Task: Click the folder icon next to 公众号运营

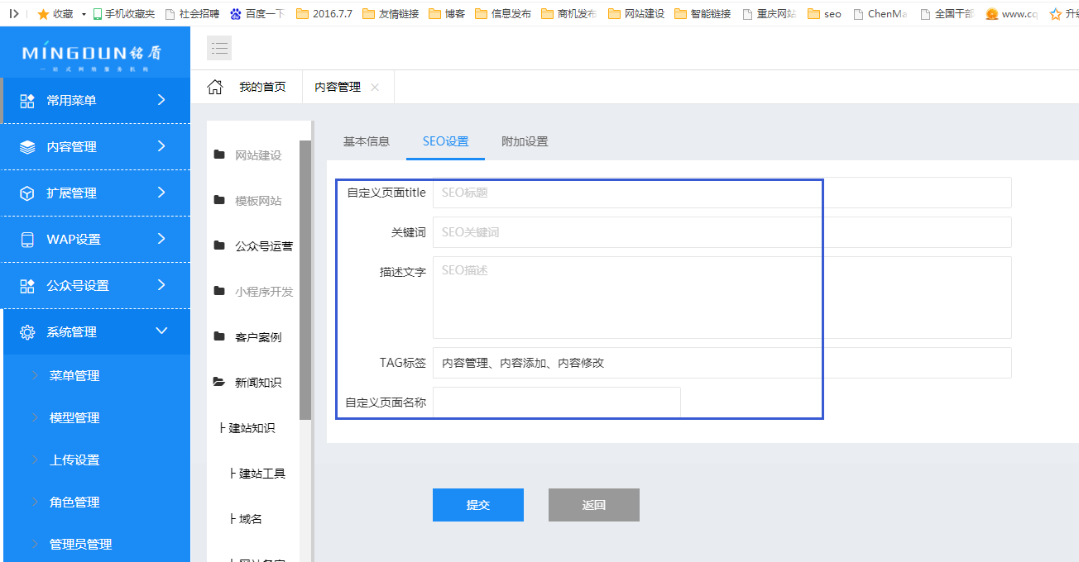Action: pos(219,245)
